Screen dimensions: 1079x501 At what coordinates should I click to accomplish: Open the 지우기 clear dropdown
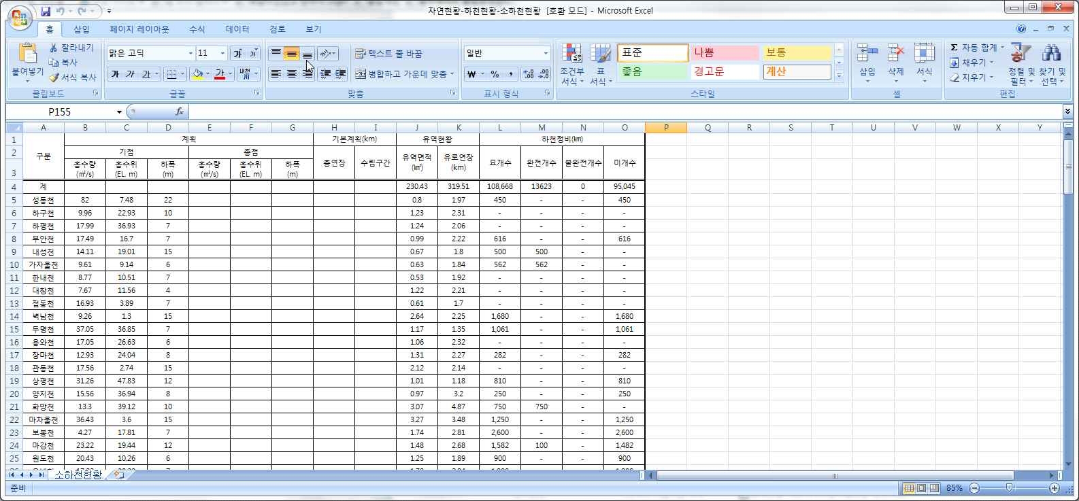click(x=973, y=77)
